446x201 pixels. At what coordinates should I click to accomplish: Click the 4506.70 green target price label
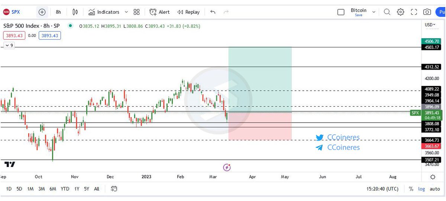pos(431,41)
